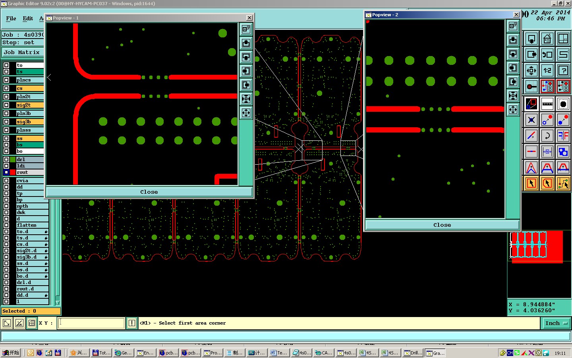Screen dimensions: 572x358
Task: Click the diagonal arrow icon at bottom left
Action: (7, 323)
